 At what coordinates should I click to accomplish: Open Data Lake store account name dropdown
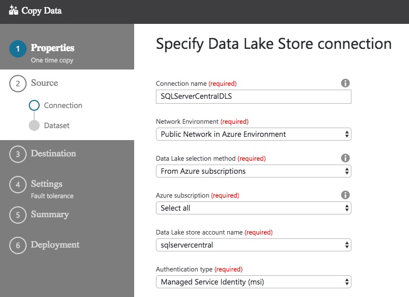coord(254,245)
